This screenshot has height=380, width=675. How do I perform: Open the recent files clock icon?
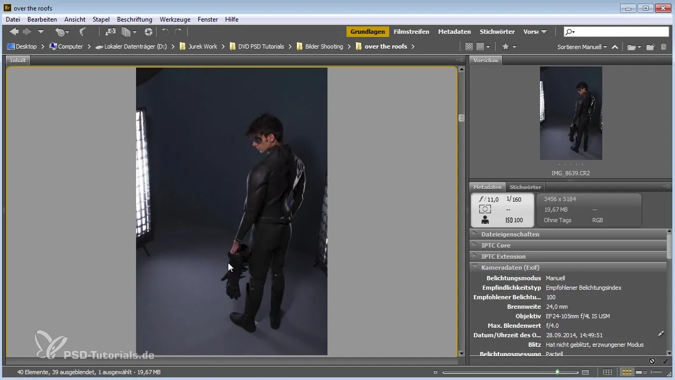point(61,32)
